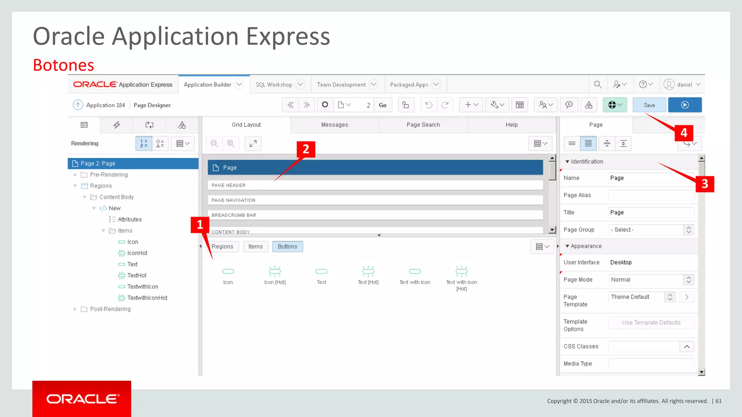This screenshot has height=417, width=742.
Task: Open the Component View icon
Action: 520,105
